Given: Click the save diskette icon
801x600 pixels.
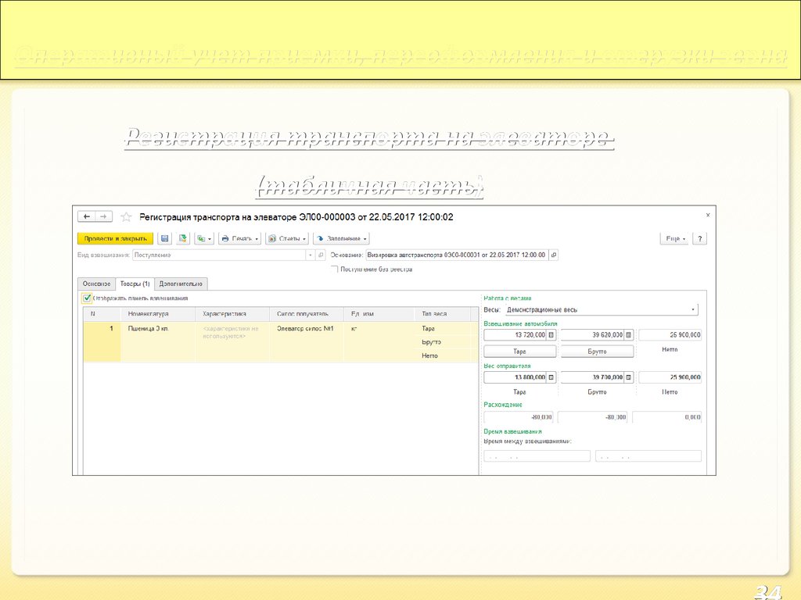Looking at the screenshot, I should pyautogui.click(x=165, y=238).
